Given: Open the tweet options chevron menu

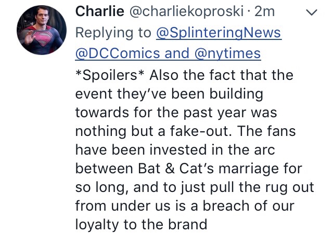Looking at the screenshot, I should [x=311, y=12].
